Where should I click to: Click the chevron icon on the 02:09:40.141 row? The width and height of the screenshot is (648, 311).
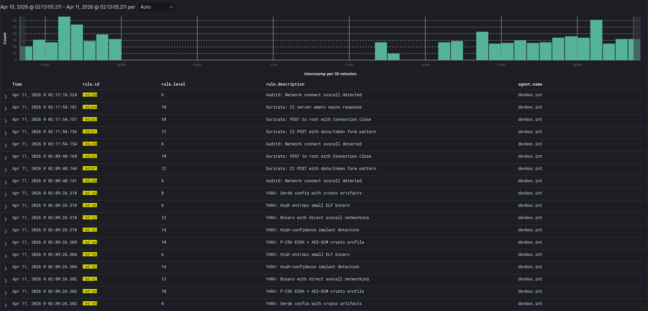tap(5, 182)
